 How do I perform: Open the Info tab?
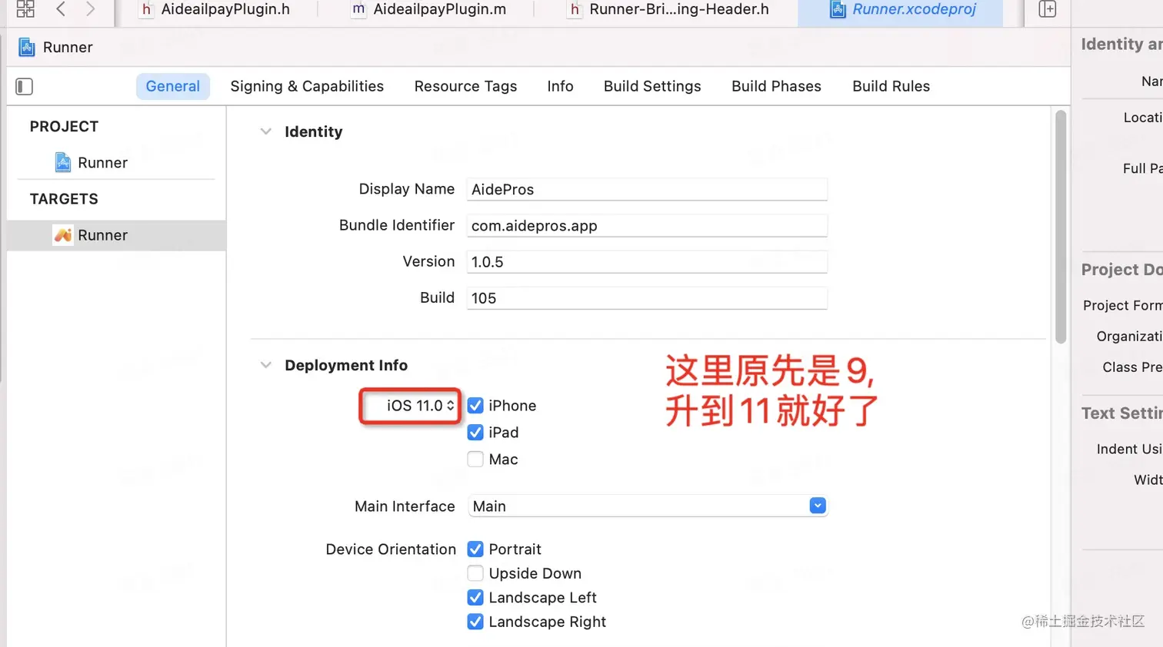click(560, 87)
